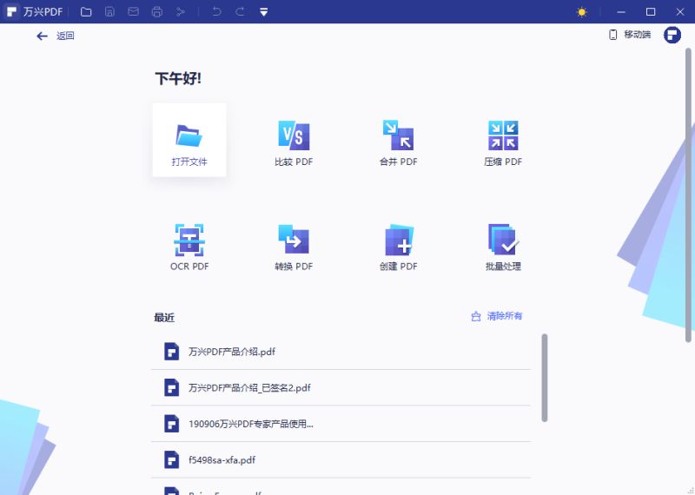
Task: Open the 移动端 mobile link
Action: coord(630,35)
